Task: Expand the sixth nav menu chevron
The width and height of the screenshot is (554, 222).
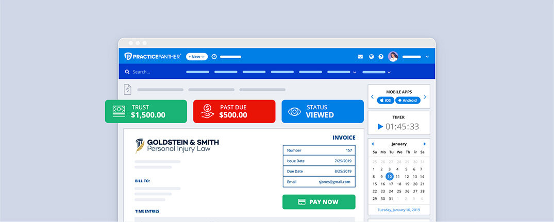Action: pos(355,72)
